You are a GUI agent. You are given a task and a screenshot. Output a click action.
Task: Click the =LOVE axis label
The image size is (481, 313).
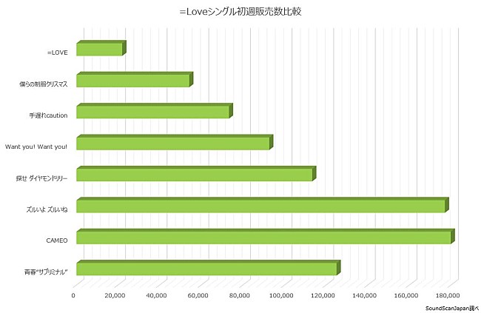click(56, 53)
